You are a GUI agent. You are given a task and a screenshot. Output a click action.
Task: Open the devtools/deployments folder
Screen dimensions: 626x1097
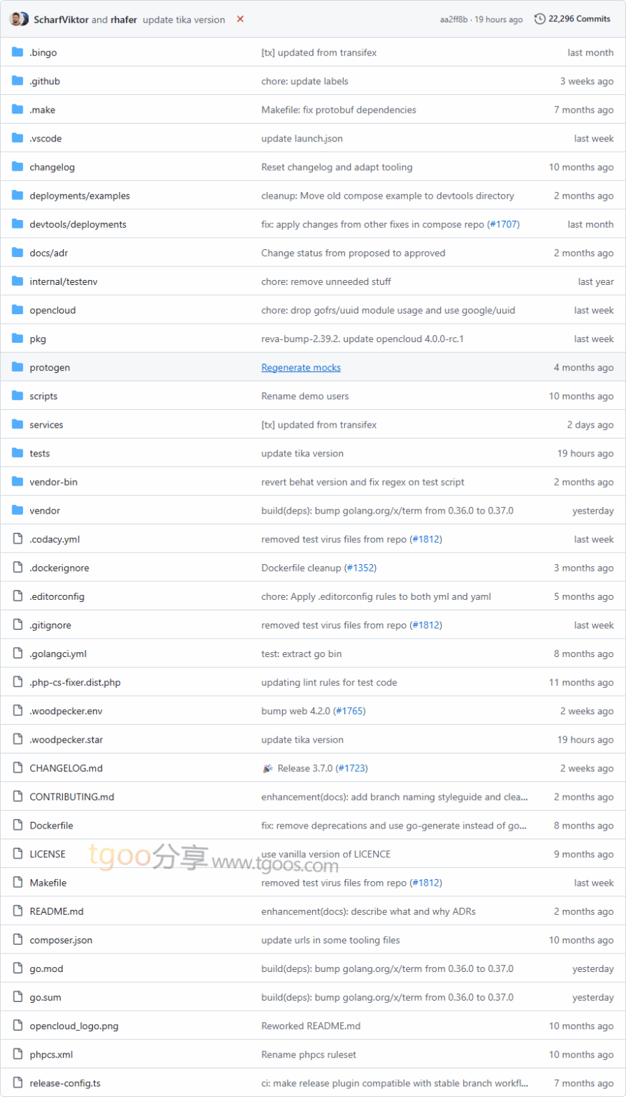point(78,224)
